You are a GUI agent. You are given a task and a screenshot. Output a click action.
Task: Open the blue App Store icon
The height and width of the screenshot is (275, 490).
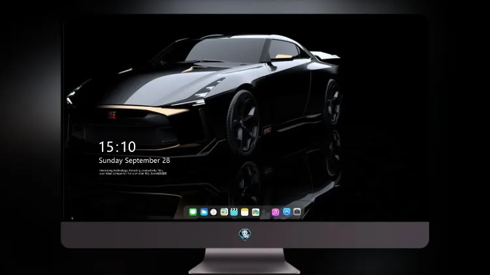click(x=287, y=212)
